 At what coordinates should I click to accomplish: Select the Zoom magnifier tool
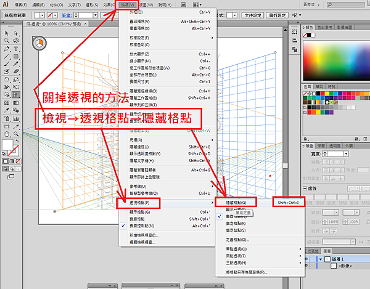[16, 134]
